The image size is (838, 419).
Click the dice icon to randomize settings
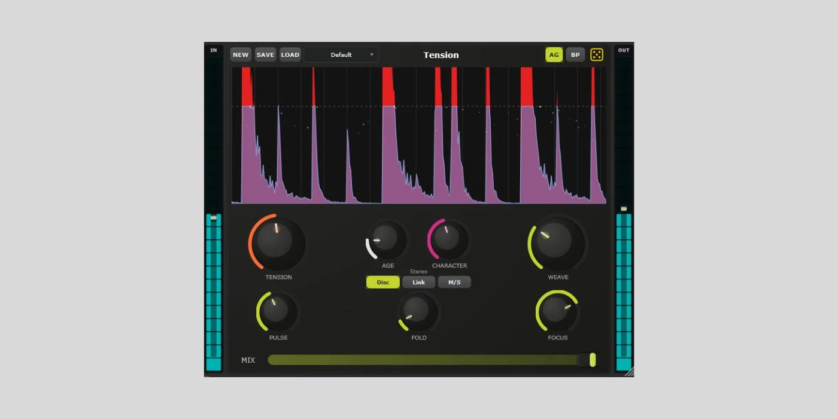coord(596,54)
